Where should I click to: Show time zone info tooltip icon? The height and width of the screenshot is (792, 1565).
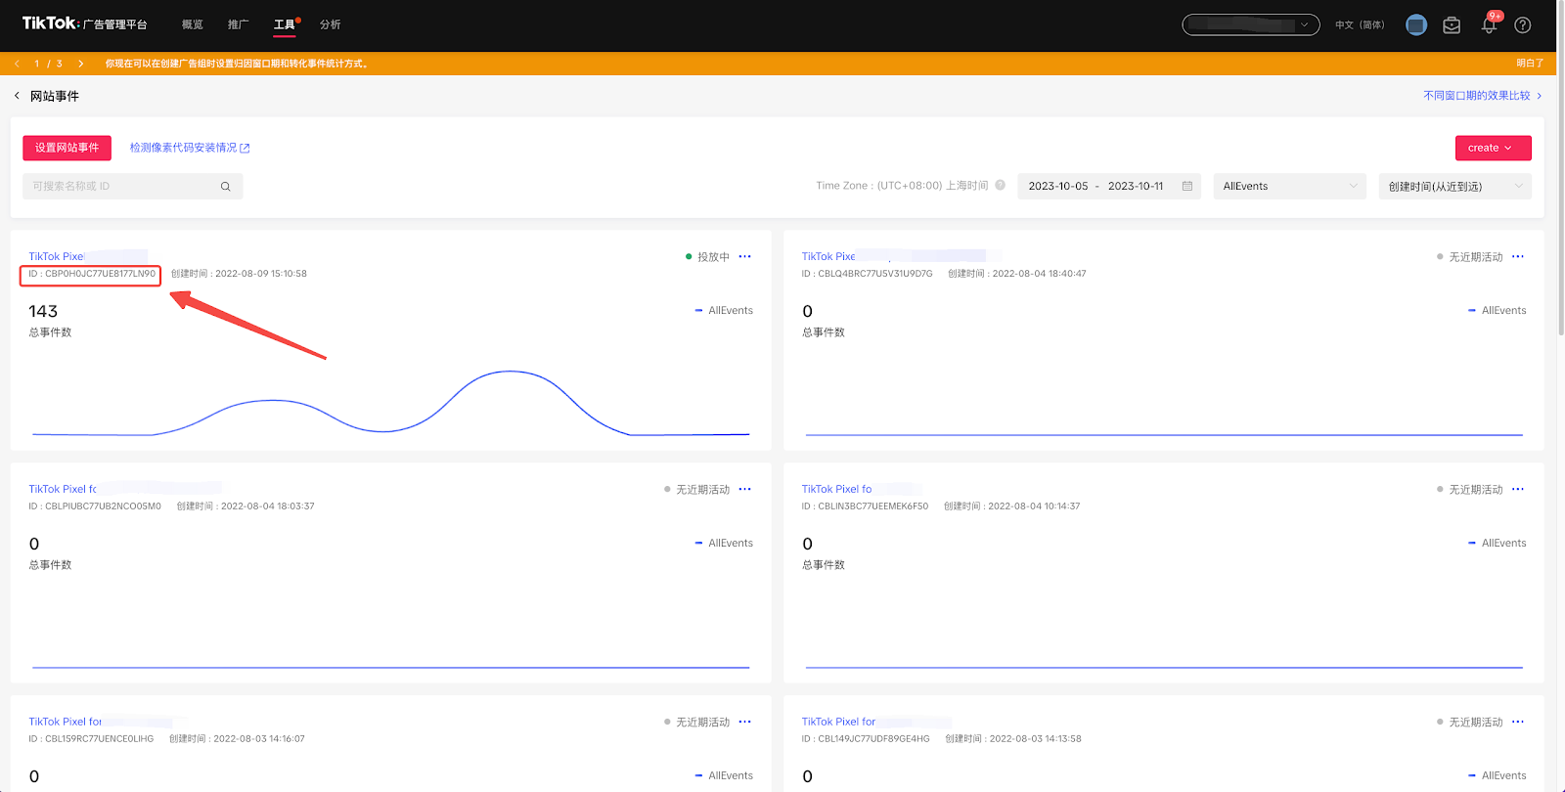(1001, 186)
